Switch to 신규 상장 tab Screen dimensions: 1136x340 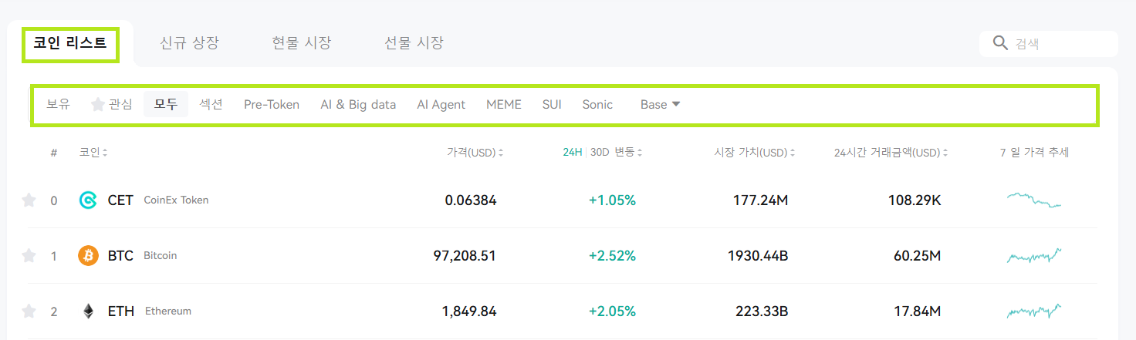pyautogui.click(x=189, y=43)
